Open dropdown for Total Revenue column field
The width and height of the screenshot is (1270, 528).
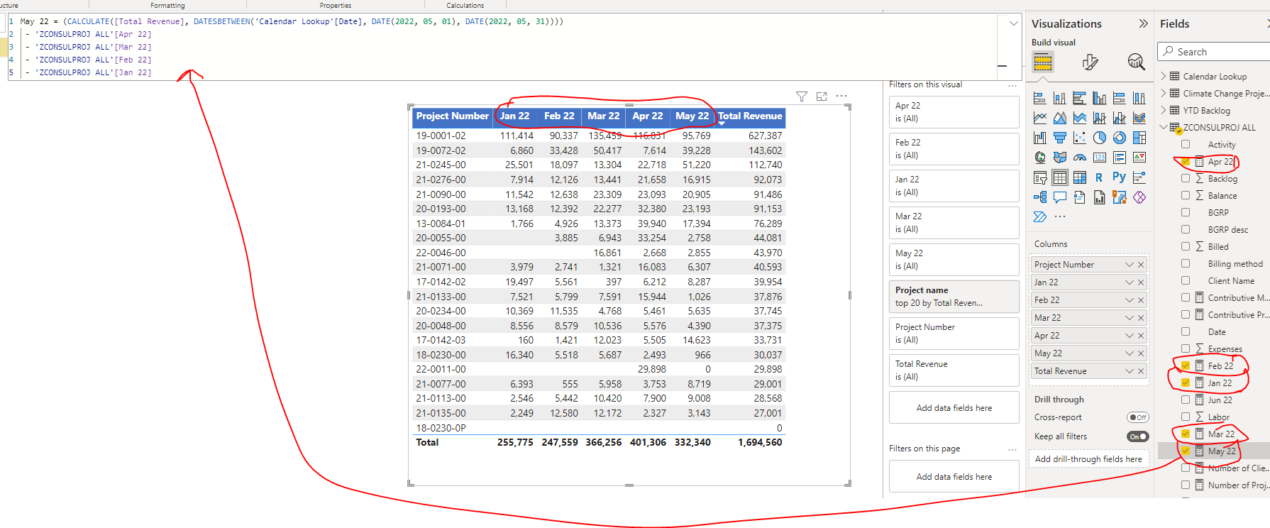click(1129, 371)
